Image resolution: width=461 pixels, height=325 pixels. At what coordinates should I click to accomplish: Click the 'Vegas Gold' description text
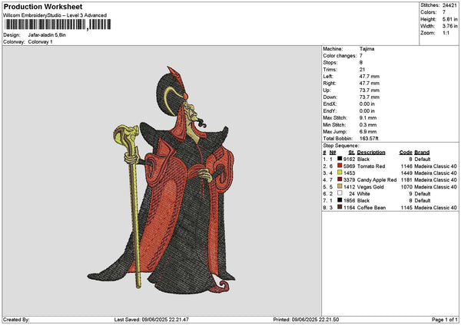pyautogui.click(x=370, y=186)
